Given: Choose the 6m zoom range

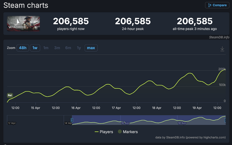Looking at the screenshot, I should pyautogui.click(x=68, y=48).
